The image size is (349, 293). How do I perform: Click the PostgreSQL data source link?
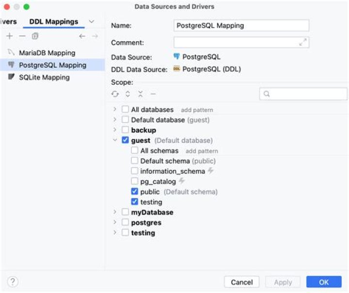201,57
